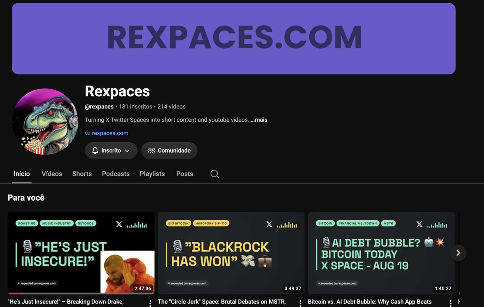Click the "214 vídeos" count text
Image resolution: width=484 pixels, height=307 pixels.
(171, 107)
